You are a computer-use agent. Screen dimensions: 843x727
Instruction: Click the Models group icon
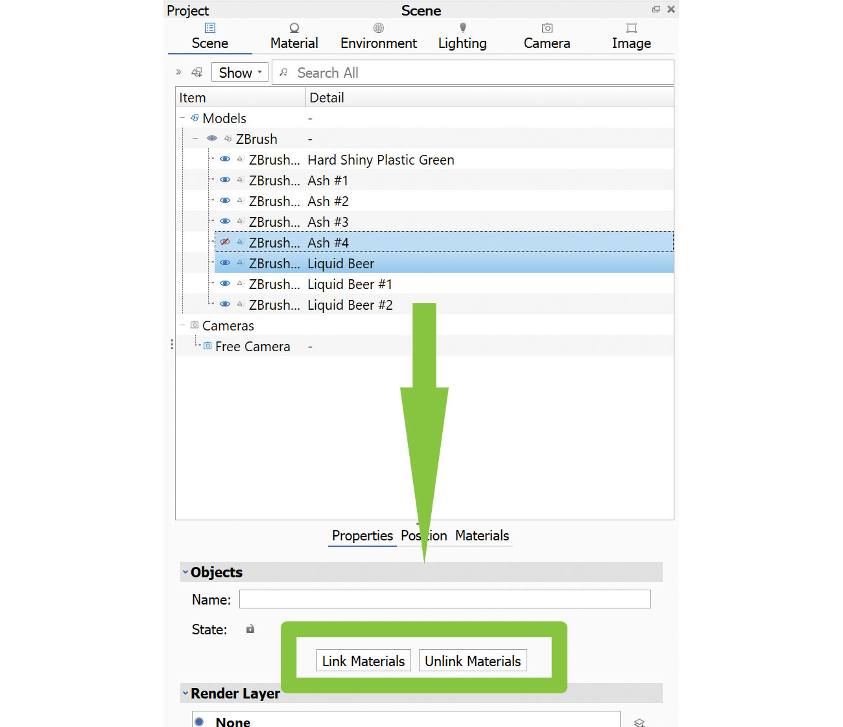pos(195,118)
